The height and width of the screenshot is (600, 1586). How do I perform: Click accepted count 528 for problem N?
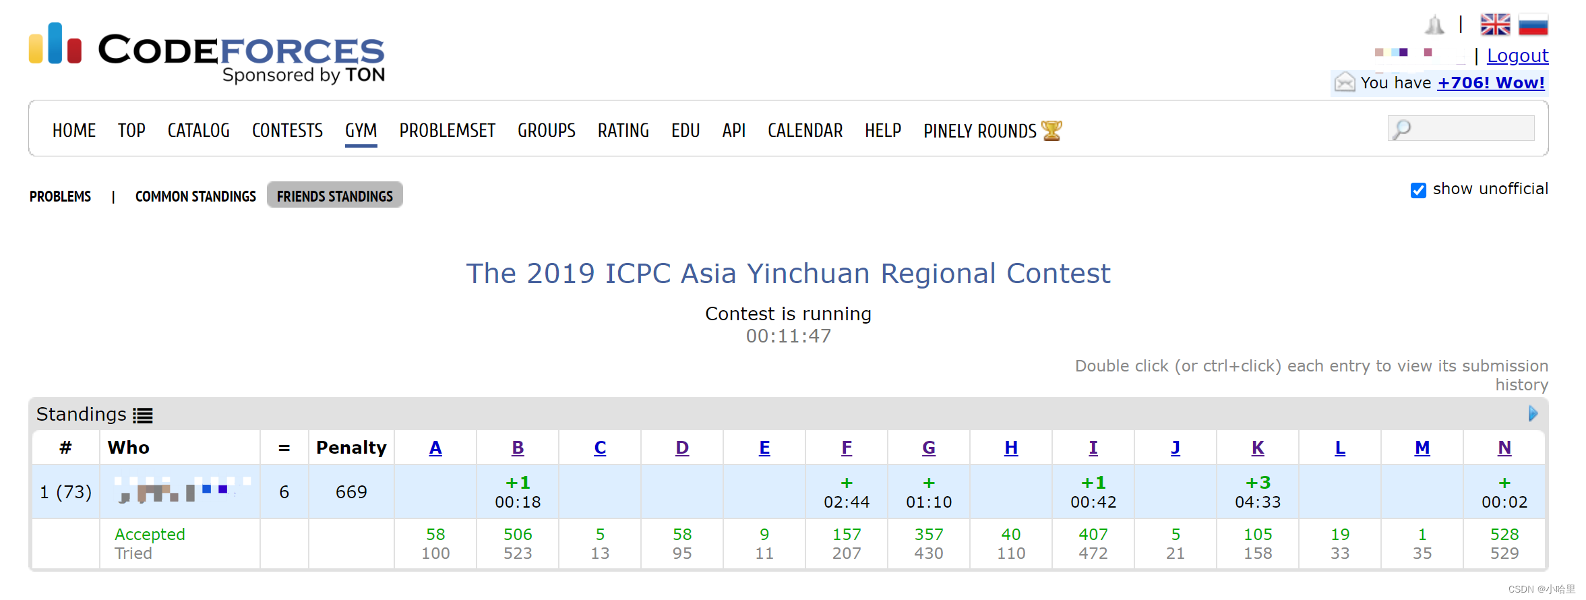click(x=1504, y=535)
